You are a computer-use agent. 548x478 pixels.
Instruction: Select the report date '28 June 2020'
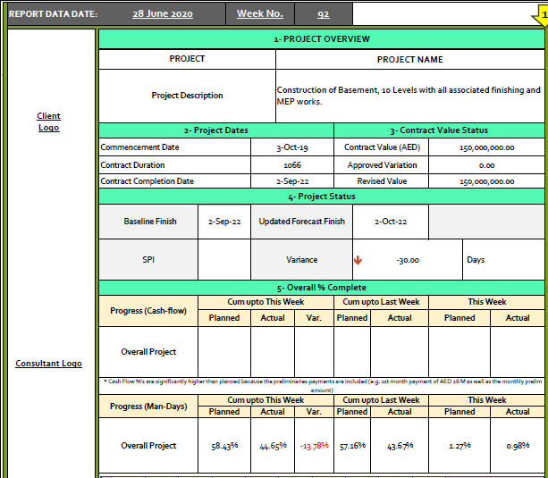coord(163,14)
